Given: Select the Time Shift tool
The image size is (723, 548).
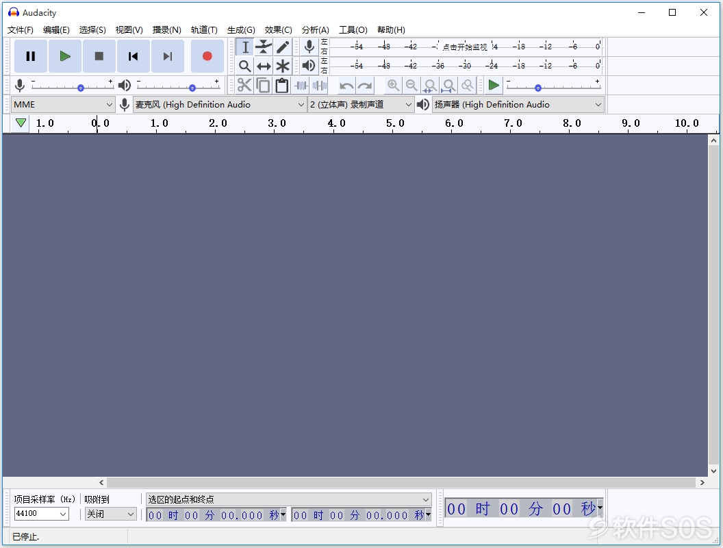Looking at the screenshot, I should coord(264,66).
